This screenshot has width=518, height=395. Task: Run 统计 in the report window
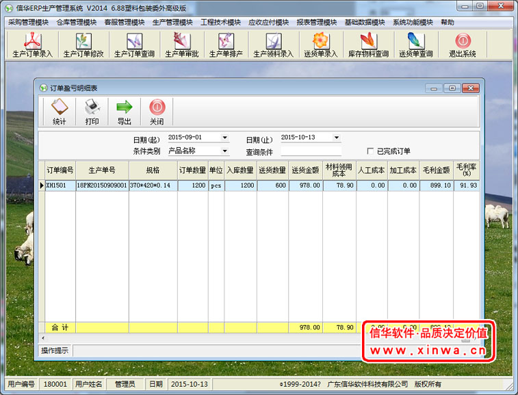[59, 112]
